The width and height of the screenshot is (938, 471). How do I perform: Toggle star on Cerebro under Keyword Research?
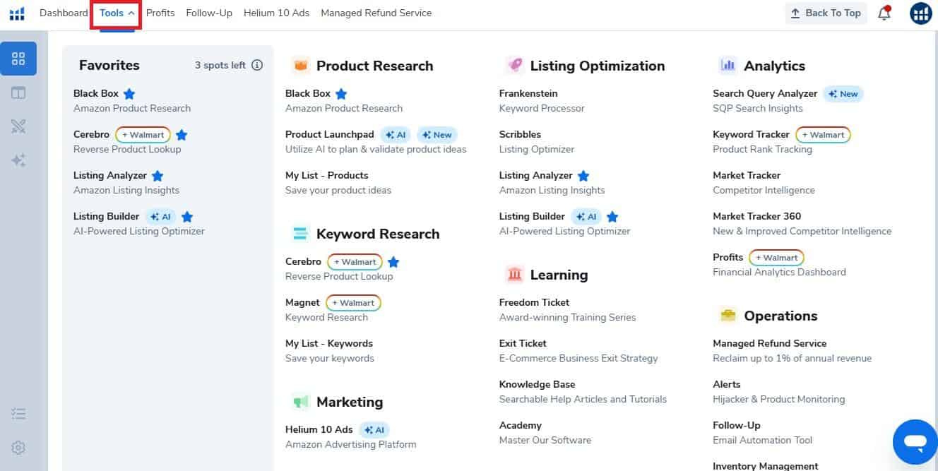tap(393, 262)
